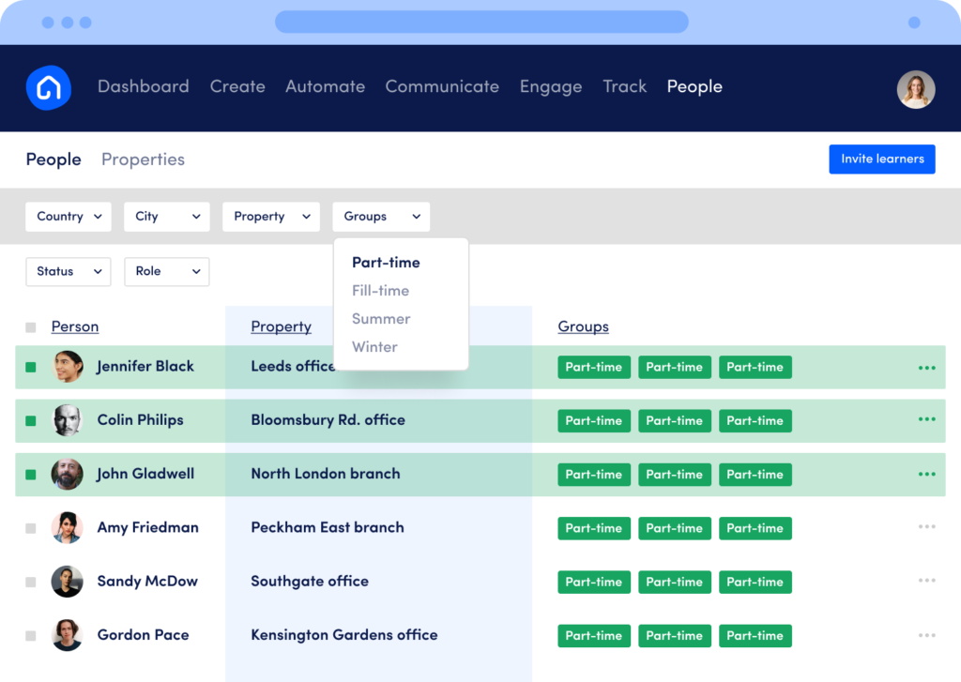
Task: Open the ellipsis menu for Gordon Pace
Action: [x=926, y=635]
